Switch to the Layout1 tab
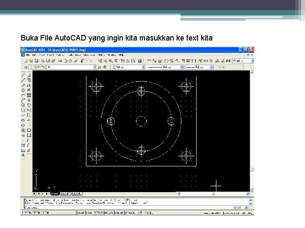The height and width of the screenshot is (228, 305). (x=65, y=194)
